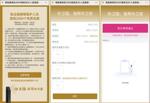
Task: Click the black smart lock product image
Action: [x=8, y=94]
